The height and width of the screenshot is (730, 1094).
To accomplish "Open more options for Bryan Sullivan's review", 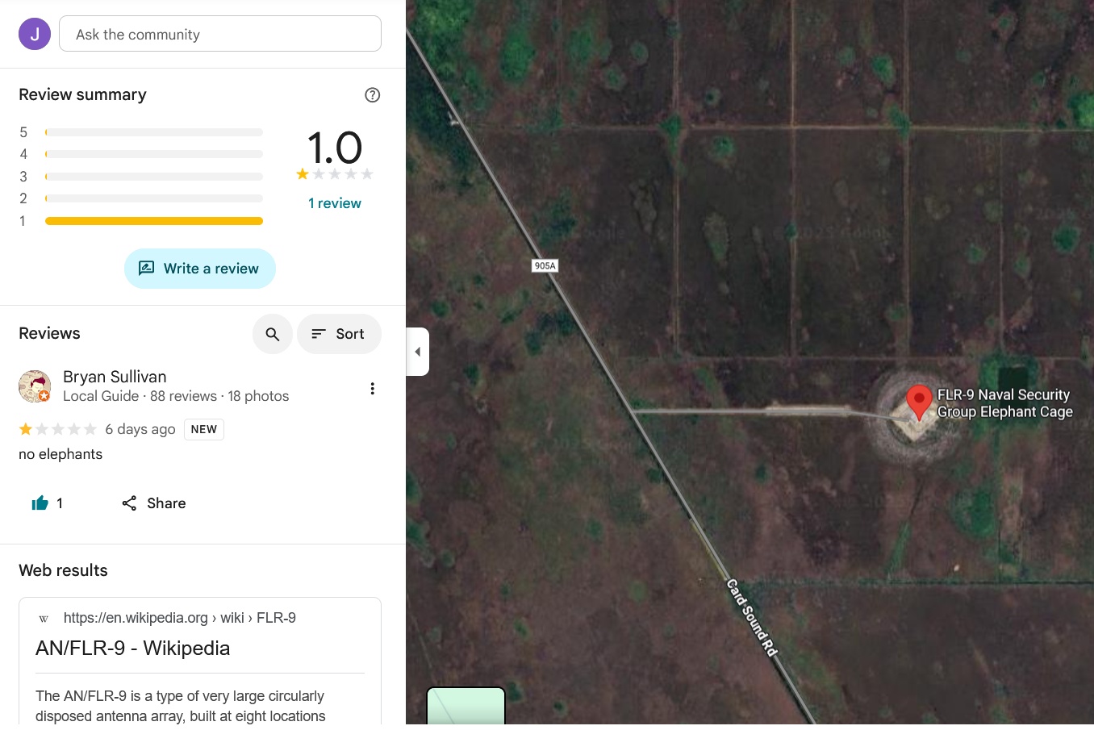I will (x=372, y=389).
